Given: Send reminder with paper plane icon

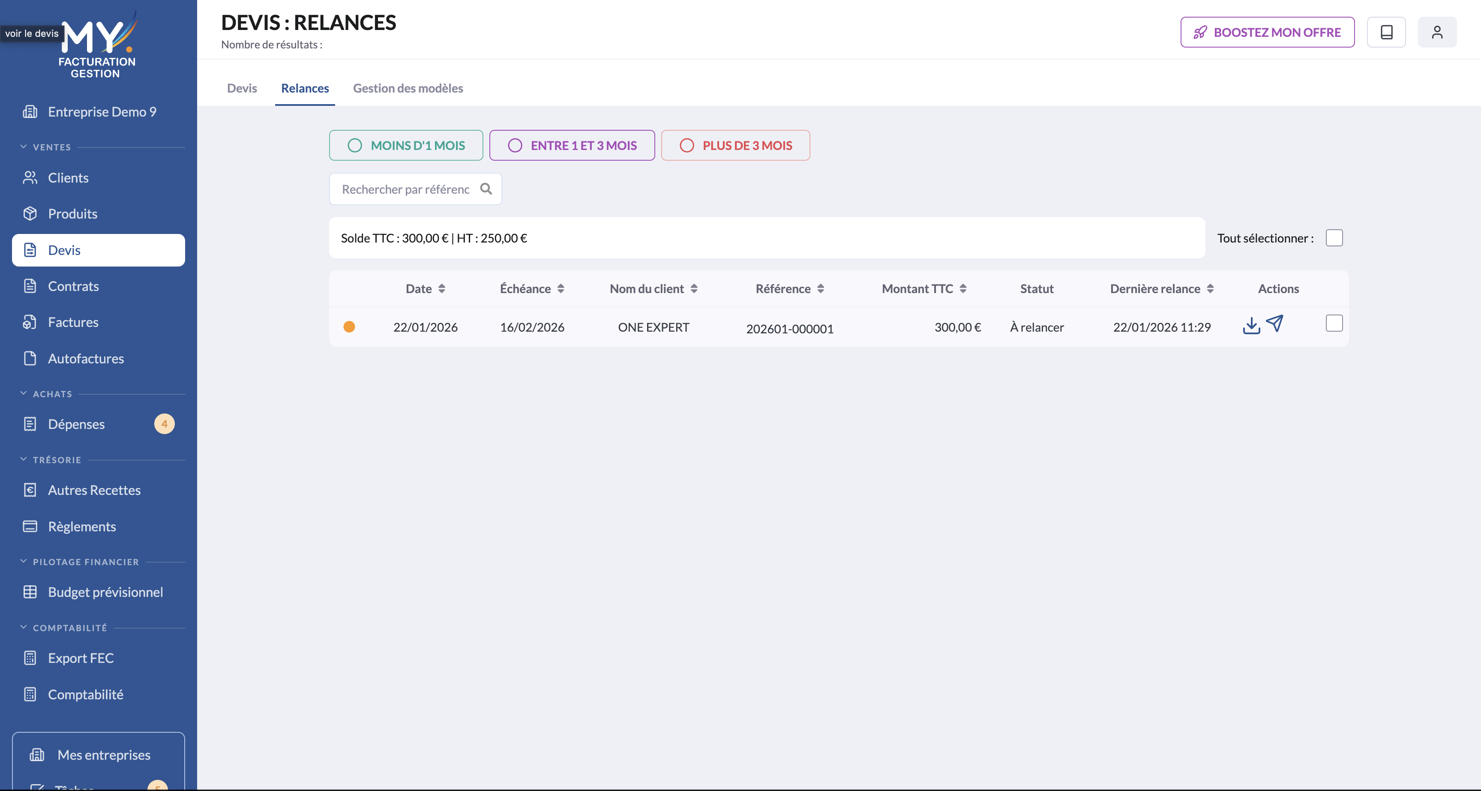Looking at the screenshot, I should pos(1274,324).
